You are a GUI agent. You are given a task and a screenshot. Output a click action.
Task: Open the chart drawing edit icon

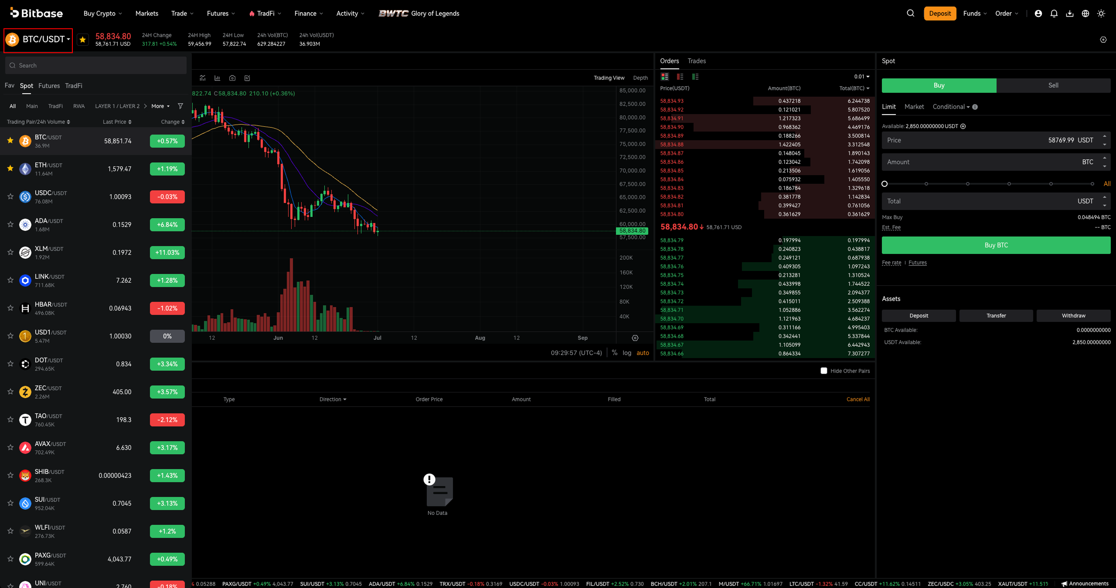pyautogui.click(x=247, y=78)
